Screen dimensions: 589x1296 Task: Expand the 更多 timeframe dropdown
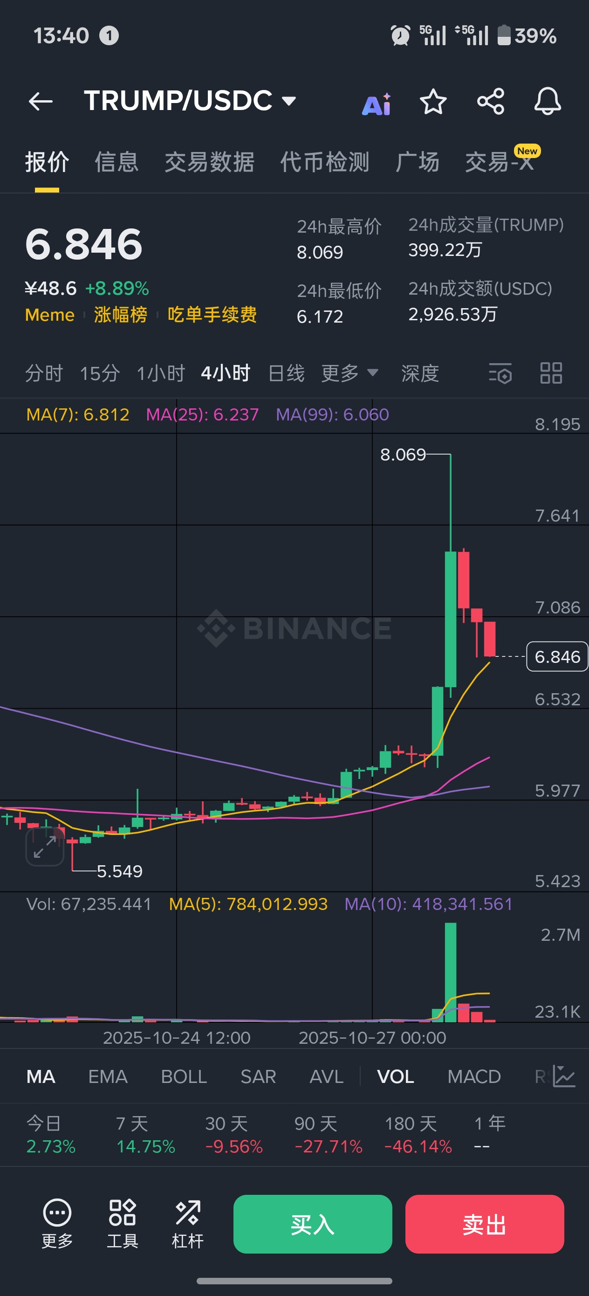pyautogui.click(x=349, y=373)
